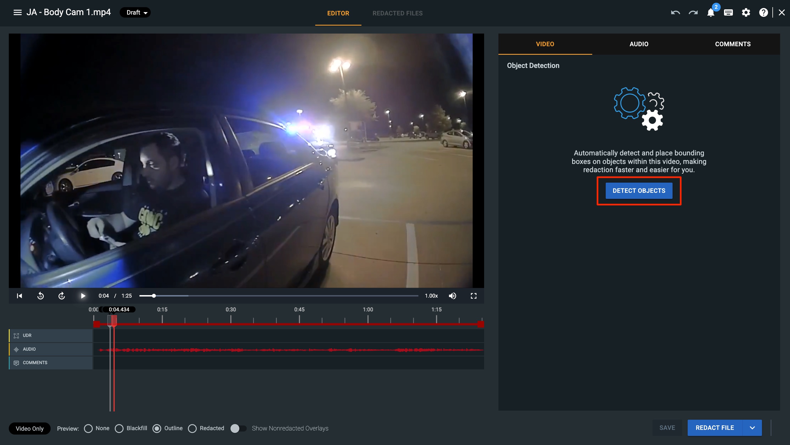This screenshot has width=790, height=445.
Task: Select the Blackfill preview option
Action: click(x=119, y=428)
